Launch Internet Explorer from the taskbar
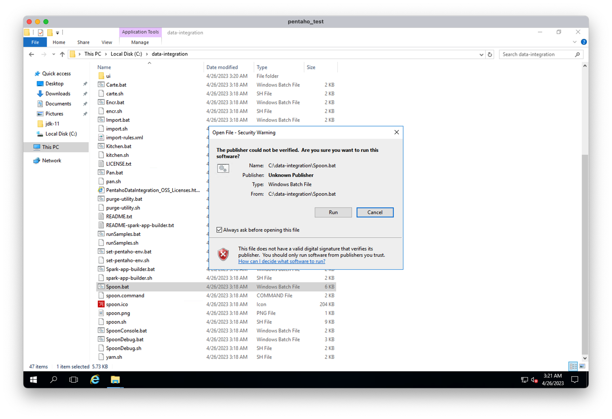 pyautogui.click(x=95, y=380)
